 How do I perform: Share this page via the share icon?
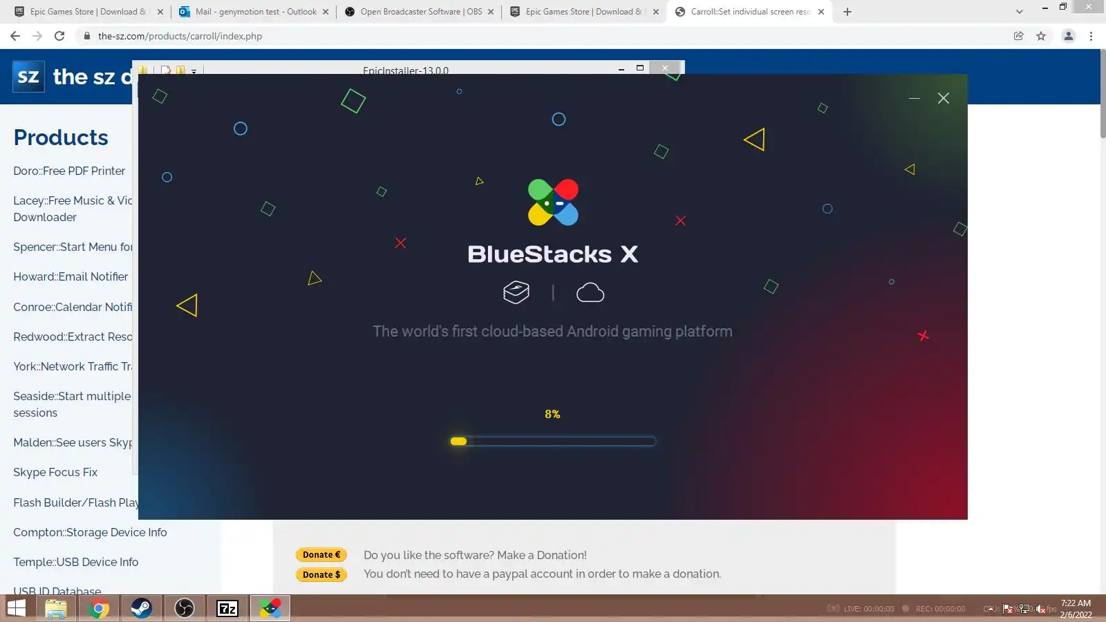[x=1018, y=36]
